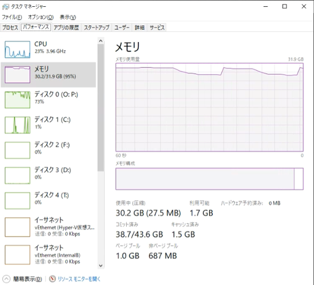Viewport: 314px width, 285px height.
Task: Select ディスク 3 (D:) graph icon
Action: point(18,175)
